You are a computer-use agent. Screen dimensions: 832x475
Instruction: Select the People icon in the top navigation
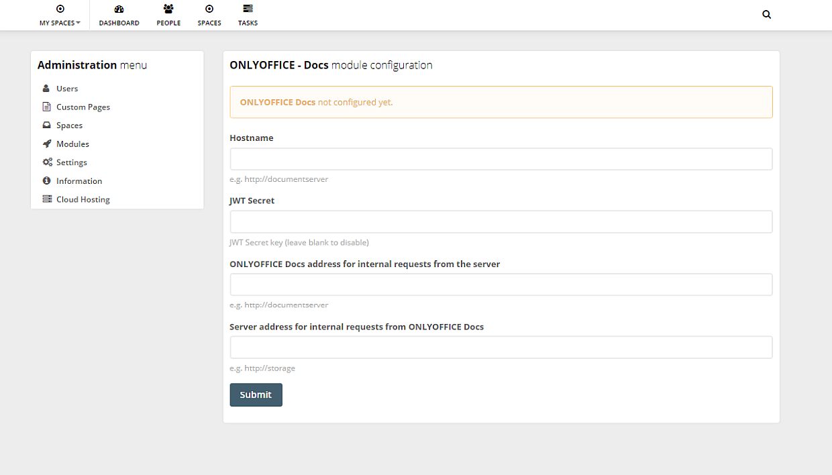tap(168, 10)
